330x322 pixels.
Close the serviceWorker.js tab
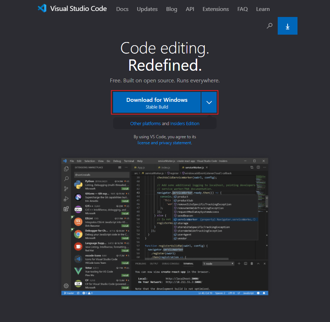point(207,168)
